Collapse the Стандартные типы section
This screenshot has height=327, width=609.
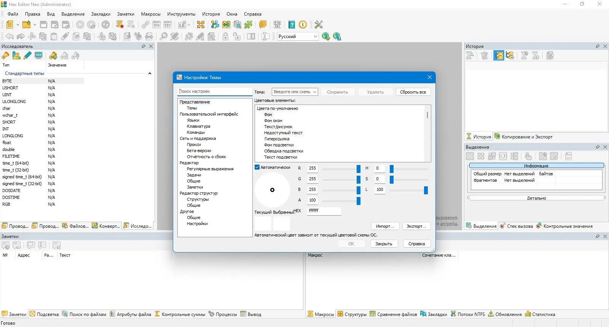click(150, 73)
